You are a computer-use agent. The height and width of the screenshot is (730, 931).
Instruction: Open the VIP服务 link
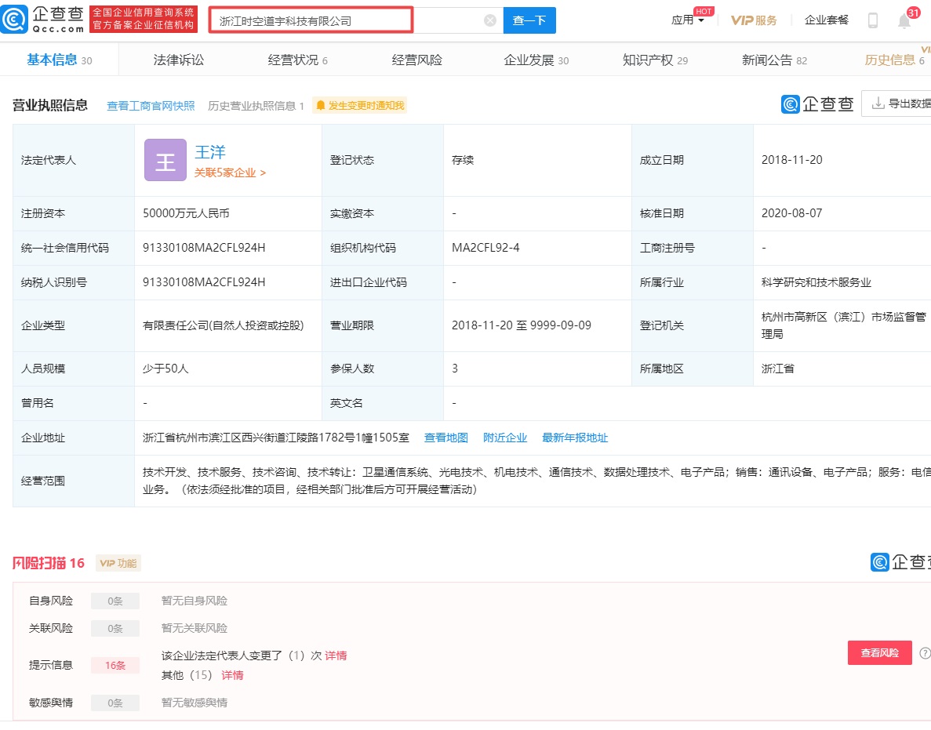tap(754, 20)
